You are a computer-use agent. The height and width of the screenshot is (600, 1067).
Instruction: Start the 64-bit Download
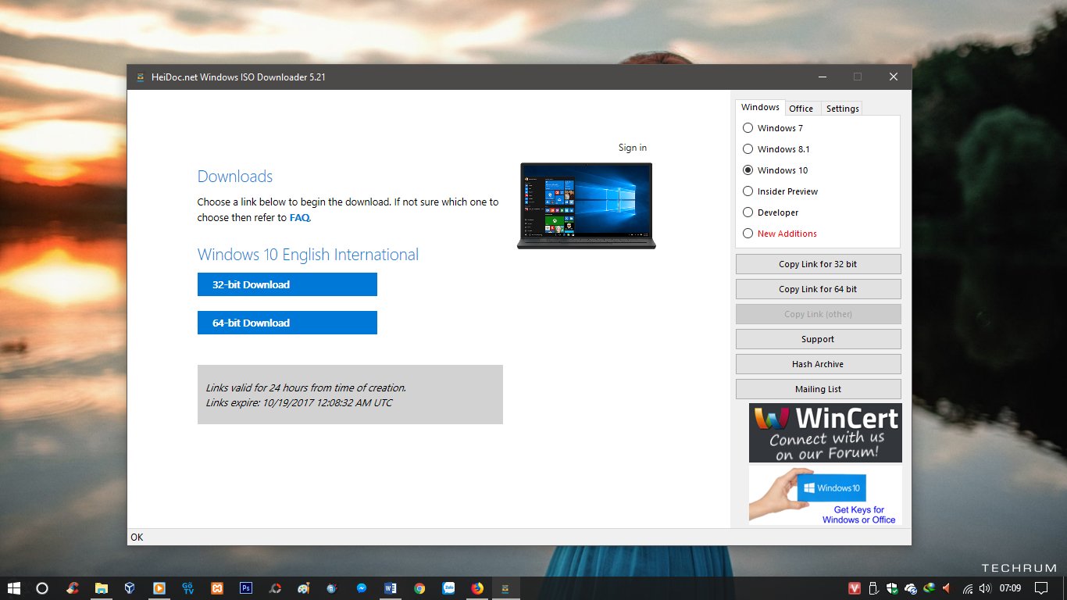pos(287,323)
